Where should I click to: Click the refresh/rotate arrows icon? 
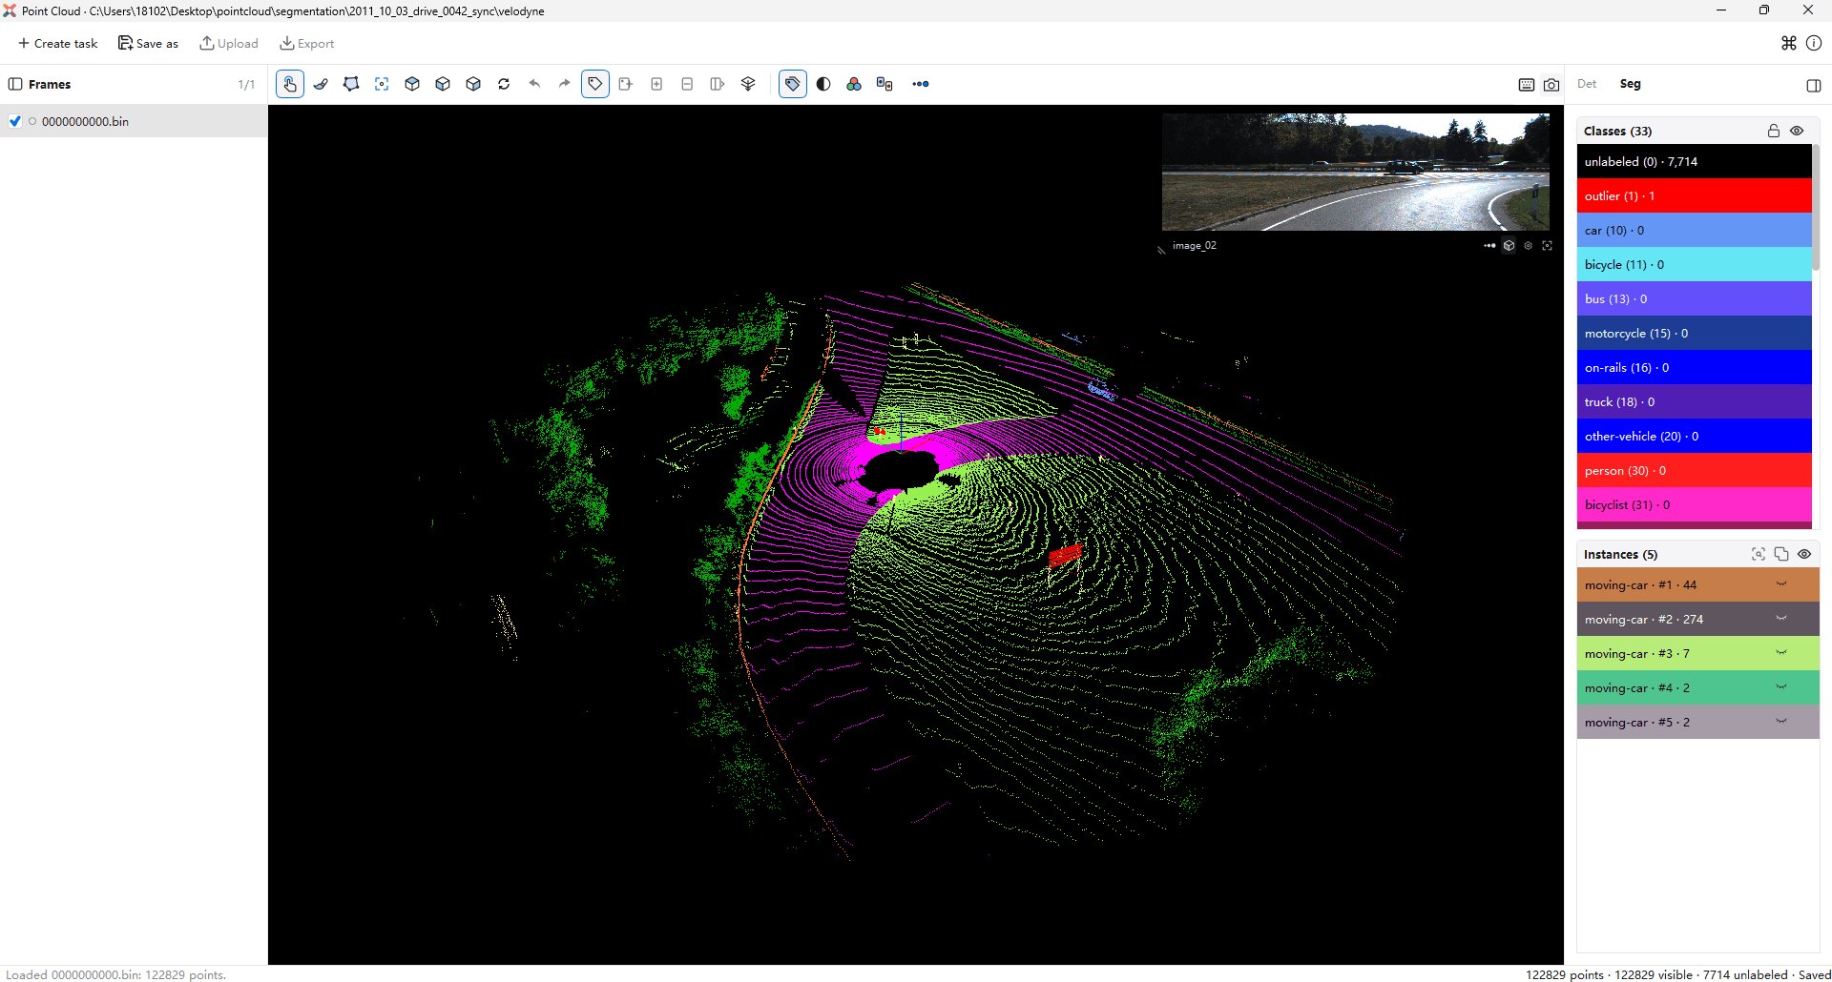click(x=504, y=84)
